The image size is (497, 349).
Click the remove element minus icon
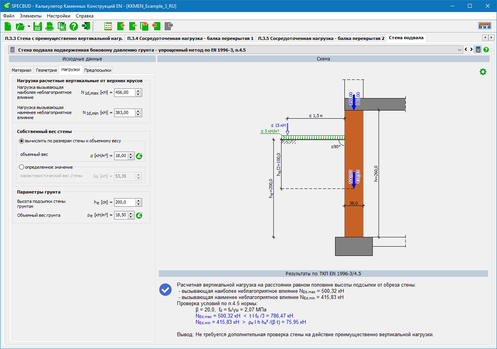pos(132,26)
